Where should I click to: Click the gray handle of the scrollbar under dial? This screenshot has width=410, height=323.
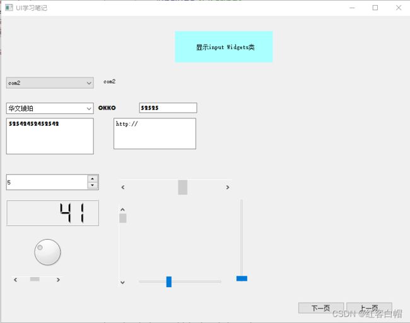pyautogui.click(x=35, y=279)
